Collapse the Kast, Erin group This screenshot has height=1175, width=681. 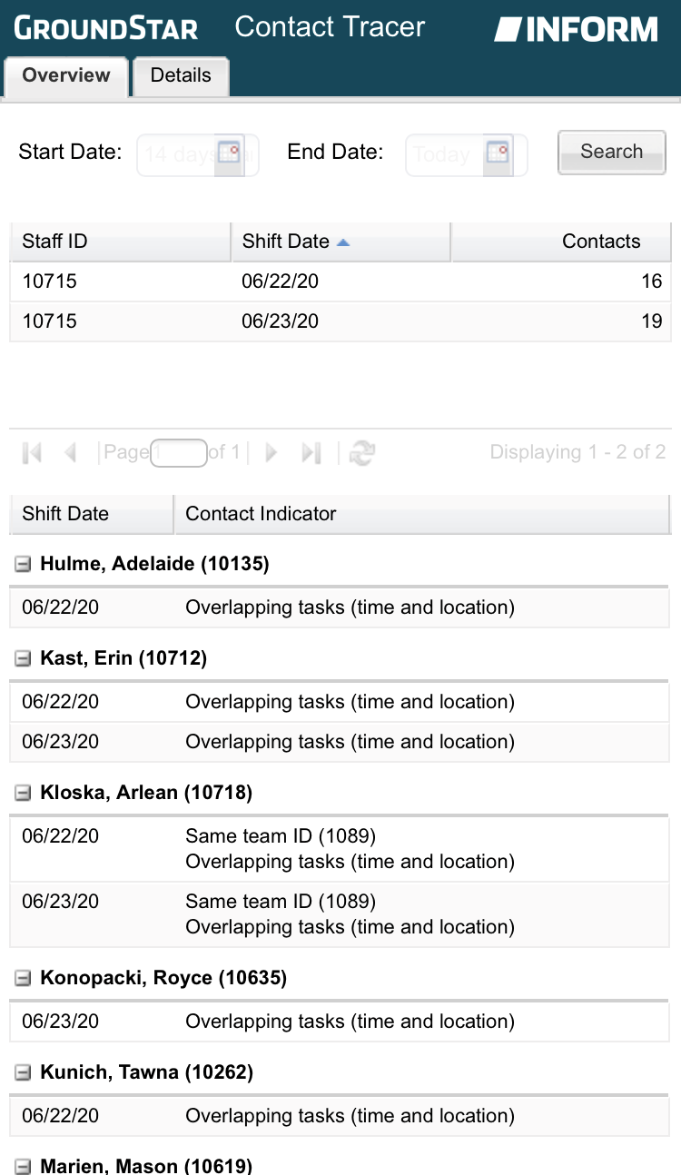(23, 659)
